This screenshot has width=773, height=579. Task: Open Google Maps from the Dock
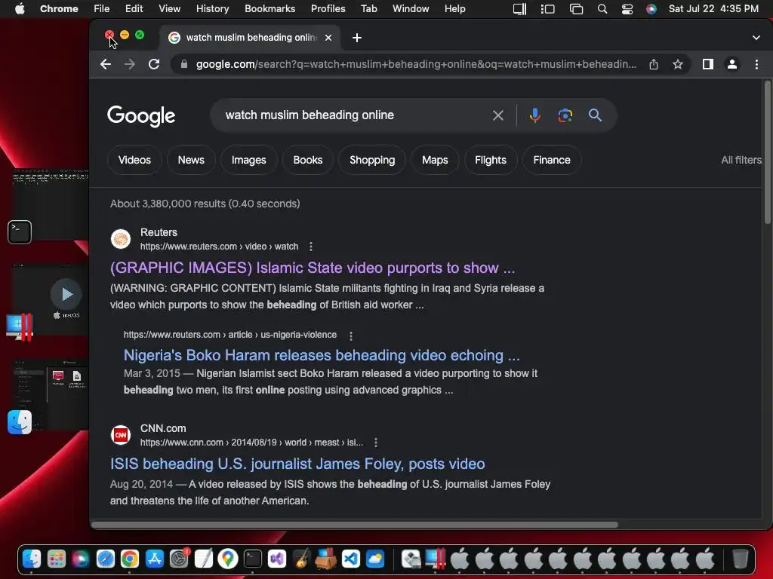(x=228, y=559)
